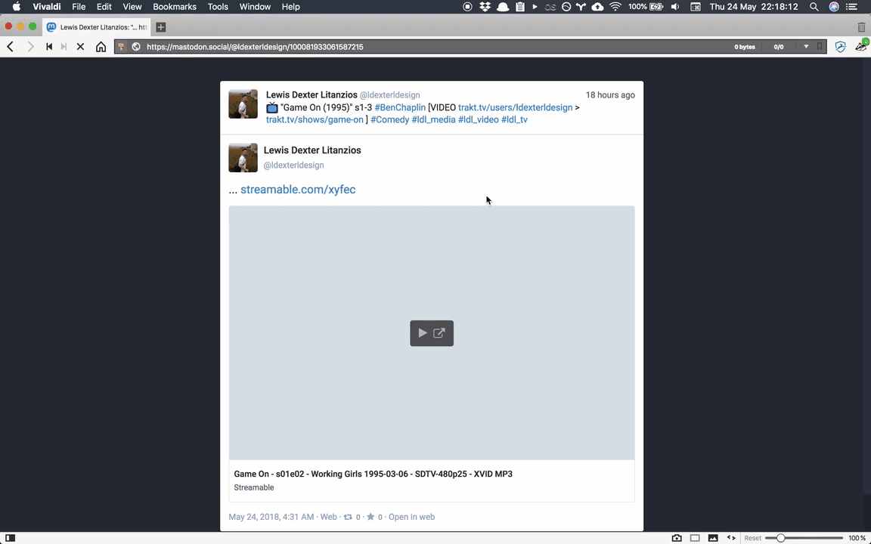Image resolution: width=871 pixels, height=544 pixels.
Task: Add bookmark via the address bar bookmark icon
Action: coord(820,47)
